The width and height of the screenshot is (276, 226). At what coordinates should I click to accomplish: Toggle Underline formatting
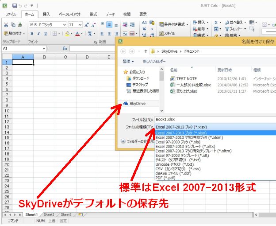pos(46,34)
